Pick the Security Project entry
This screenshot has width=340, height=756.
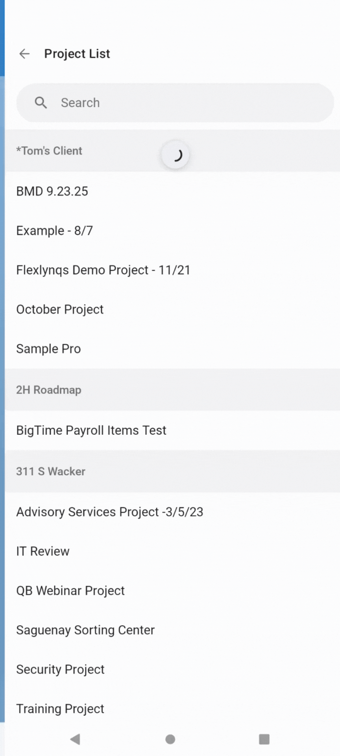pyautogui.click(x=60, y=669)
